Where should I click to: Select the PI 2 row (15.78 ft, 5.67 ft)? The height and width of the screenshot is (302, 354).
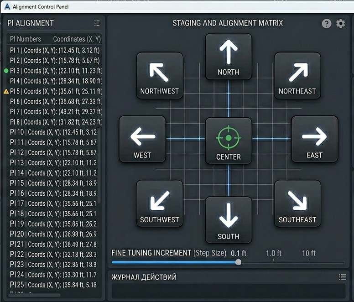click(x=54, y=61)
